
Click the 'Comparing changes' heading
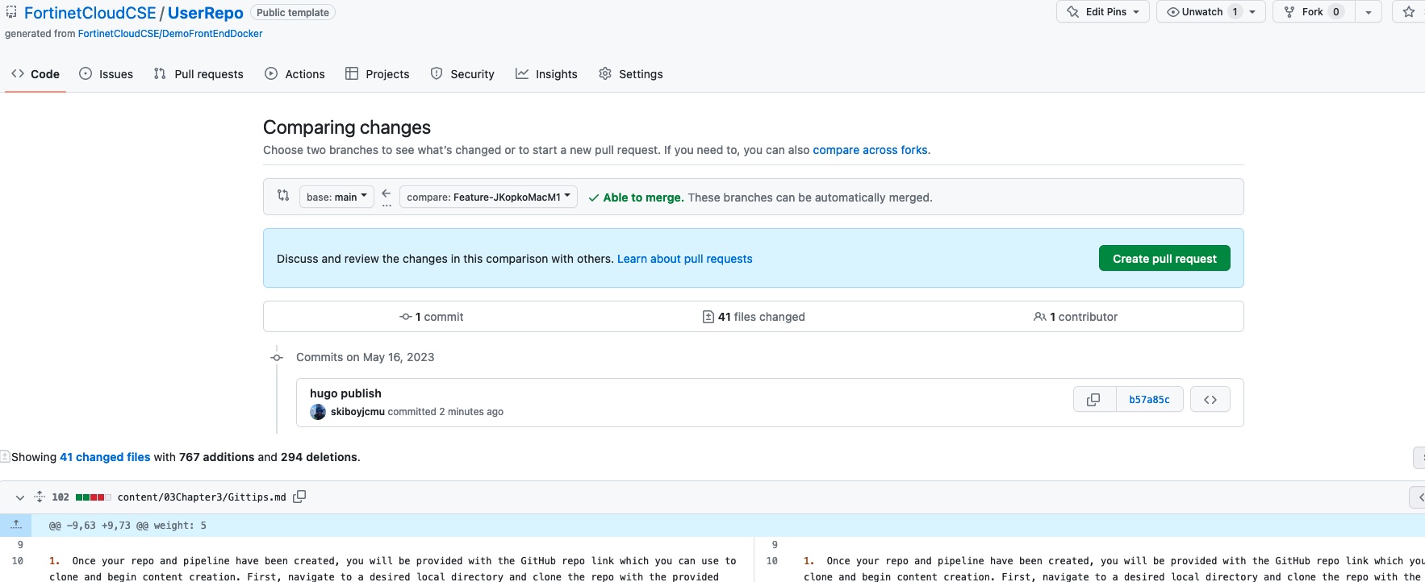(x=347, y=127)
